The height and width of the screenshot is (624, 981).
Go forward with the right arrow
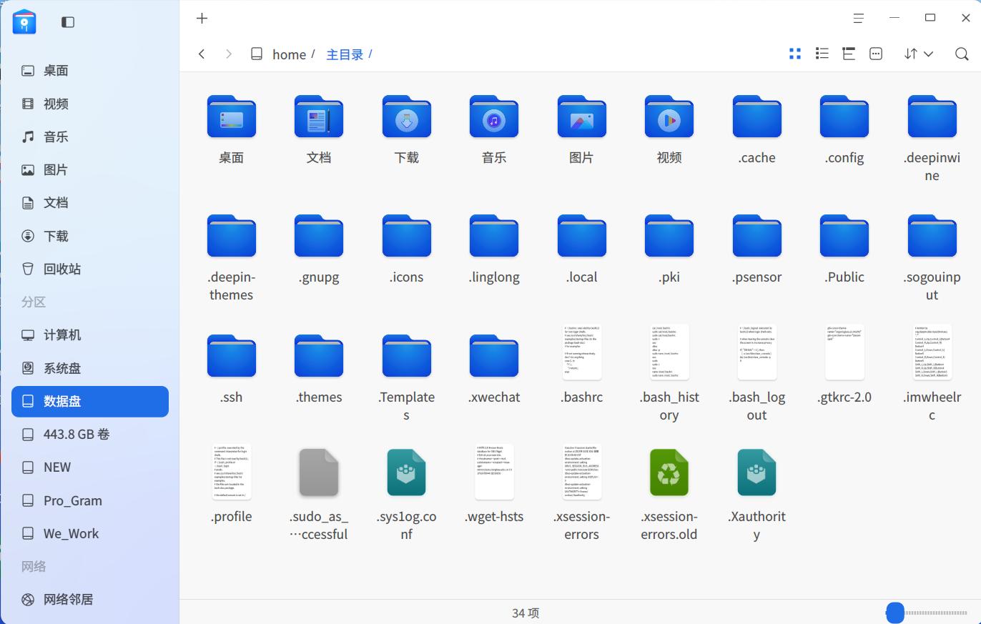(229, 54)
